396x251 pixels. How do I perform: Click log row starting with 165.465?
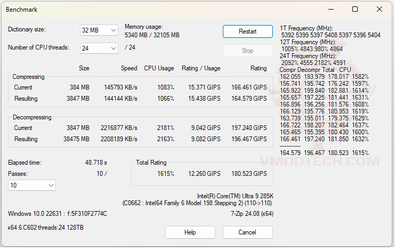click(324, 132)
